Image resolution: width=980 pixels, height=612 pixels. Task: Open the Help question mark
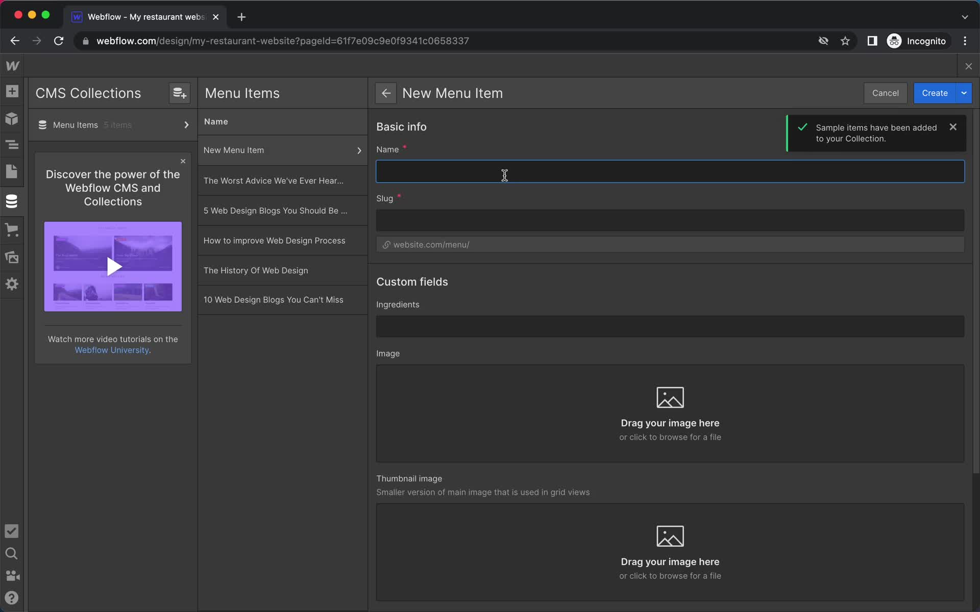point(12,598)
